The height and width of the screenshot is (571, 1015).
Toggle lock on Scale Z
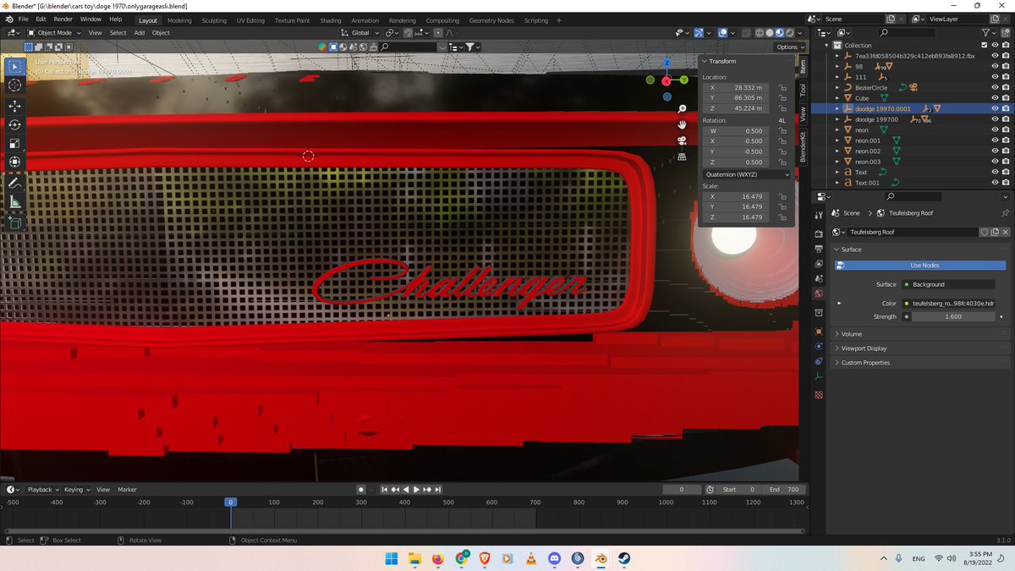[783, 217]
